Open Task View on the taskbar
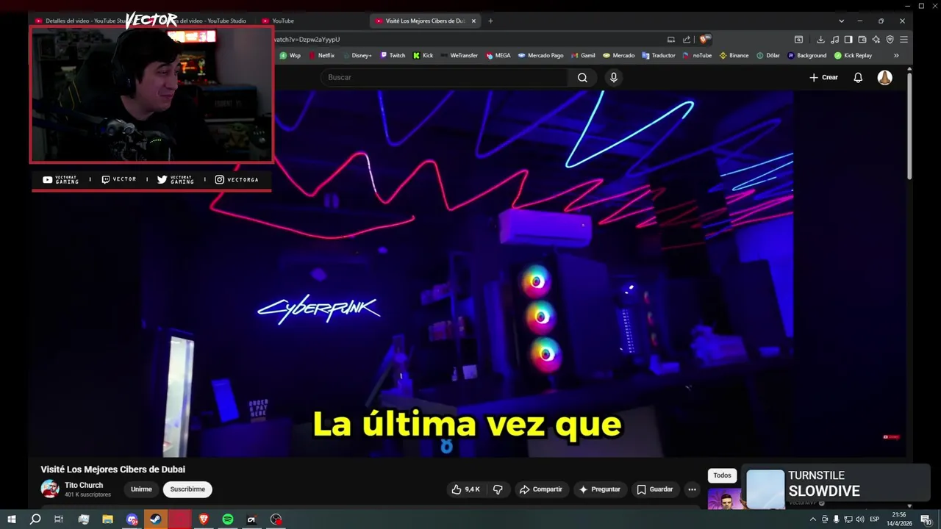Screen dimensions: 941x529 [x=59, y=519]
